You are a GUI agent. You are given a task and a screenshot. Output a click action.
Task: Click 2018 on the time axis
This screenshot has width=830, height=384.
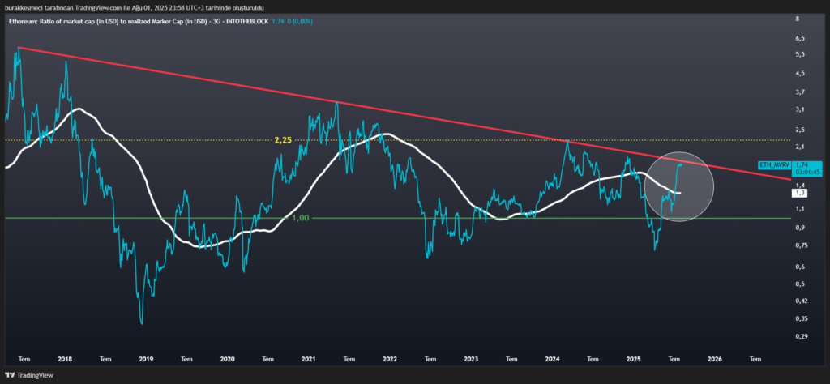65,356
